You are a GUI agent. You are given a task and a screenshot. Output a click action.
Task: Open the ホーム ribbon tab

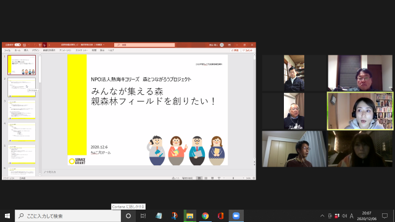click(x=17, y=51)
